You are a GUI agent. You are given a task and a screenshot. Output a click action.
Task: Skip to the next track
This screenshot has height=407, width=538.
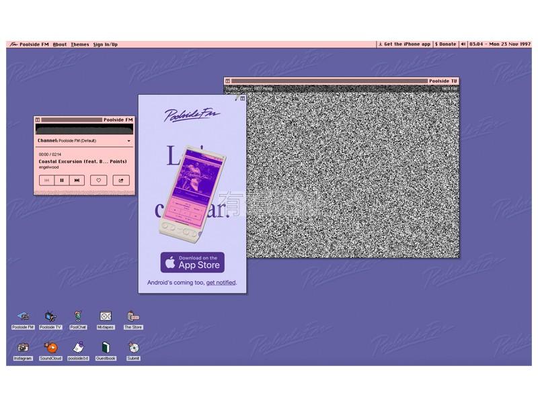tap(77, 180)
